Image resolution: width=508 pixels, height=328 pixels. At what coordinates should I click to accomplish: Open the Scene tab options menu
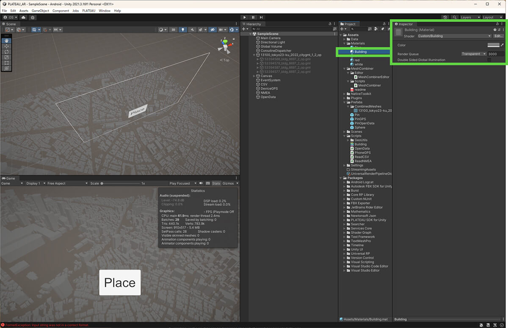[236, 24]
